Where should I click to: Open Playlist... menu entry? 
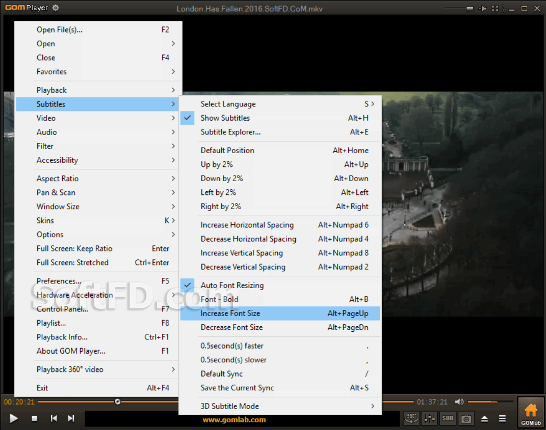(97, 323)
